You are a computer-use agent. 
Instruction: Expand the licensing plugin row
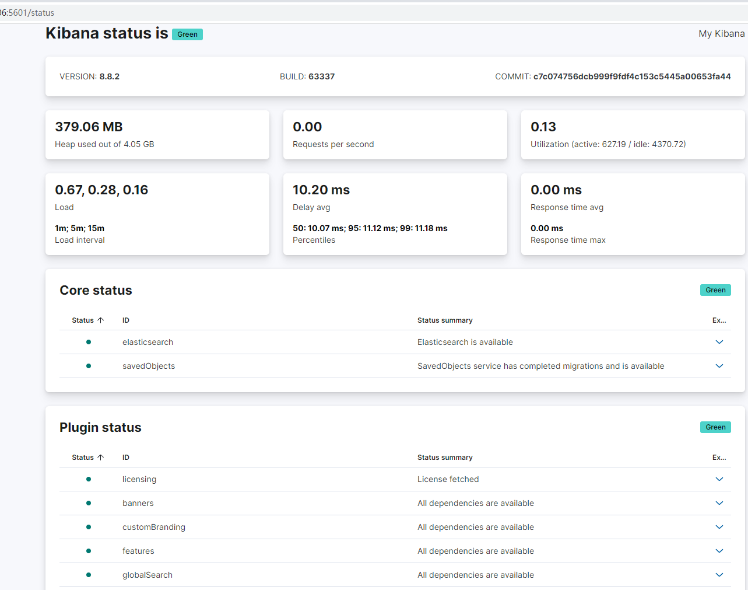click(x=719, y=479)
